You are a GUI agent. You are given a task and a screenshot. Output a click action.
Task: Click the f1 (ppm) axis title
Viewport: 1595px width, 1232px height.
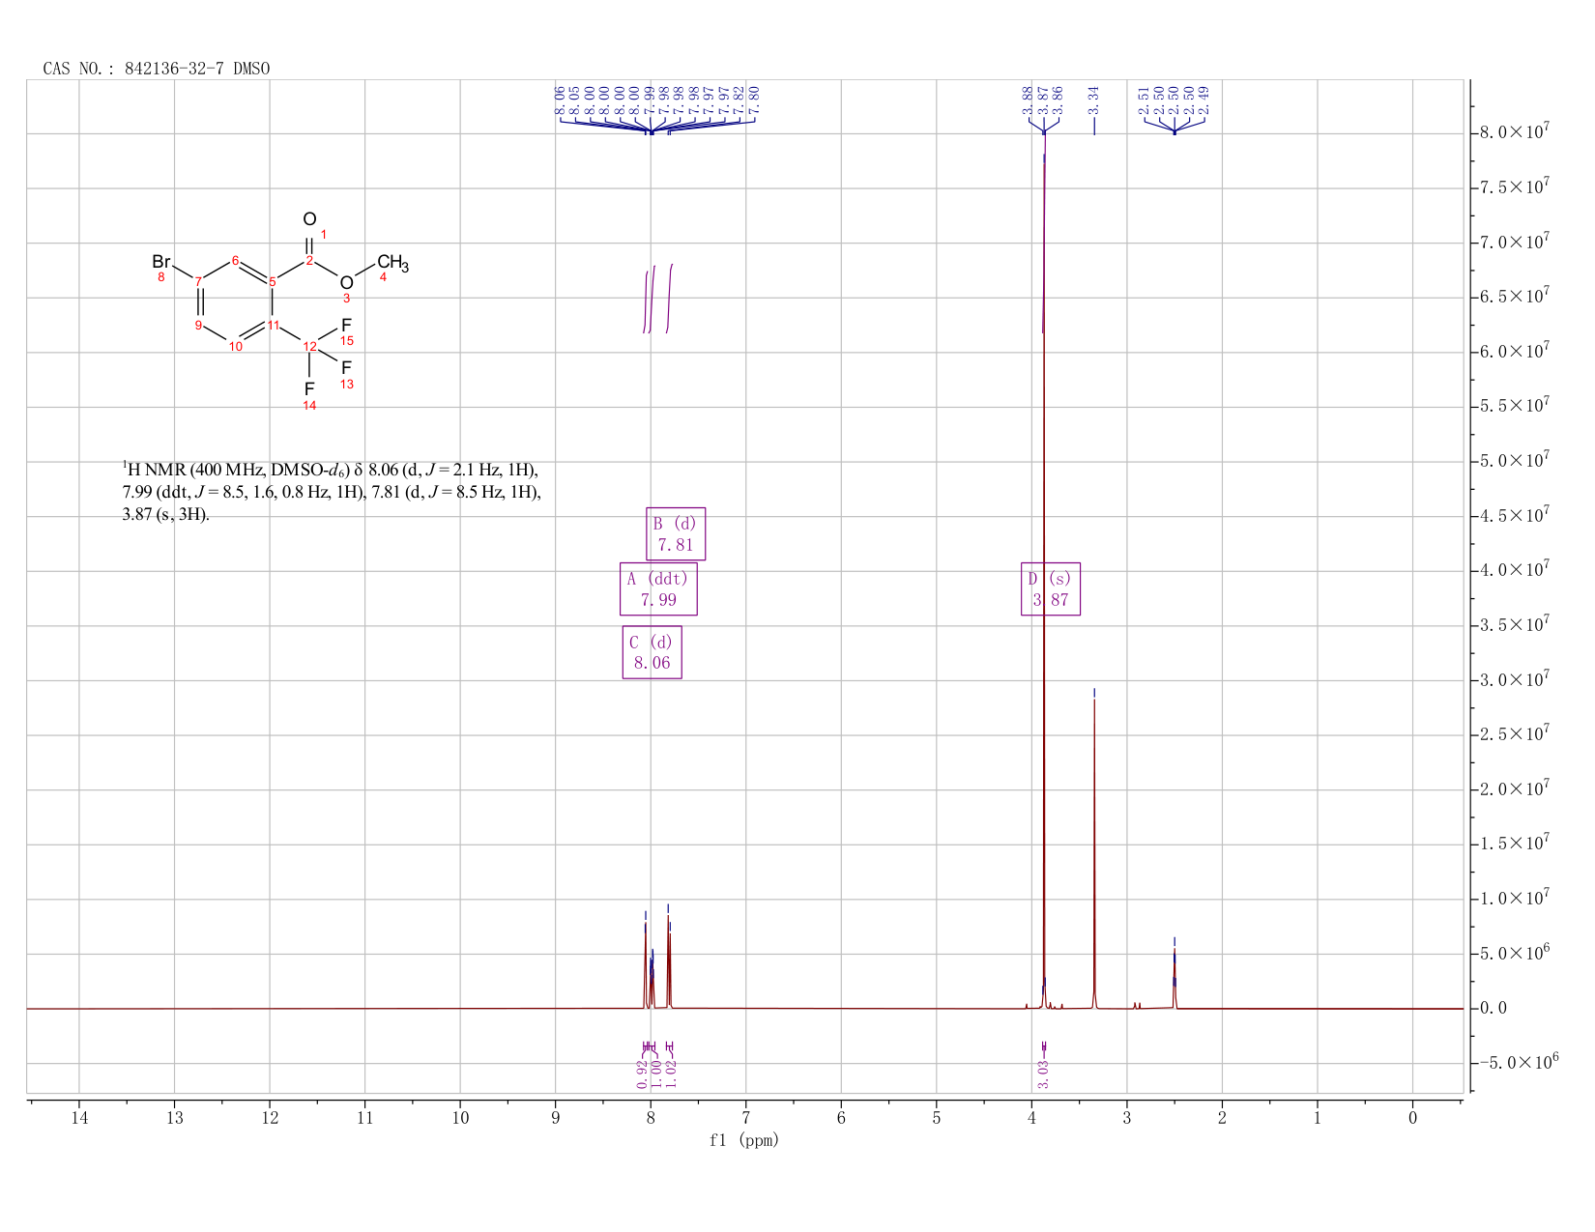(744, 1140)
